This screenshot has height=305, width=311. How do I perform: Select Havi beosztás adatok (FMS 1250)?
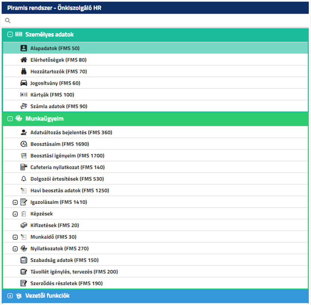pyautogui.click(x=155, y=190)
